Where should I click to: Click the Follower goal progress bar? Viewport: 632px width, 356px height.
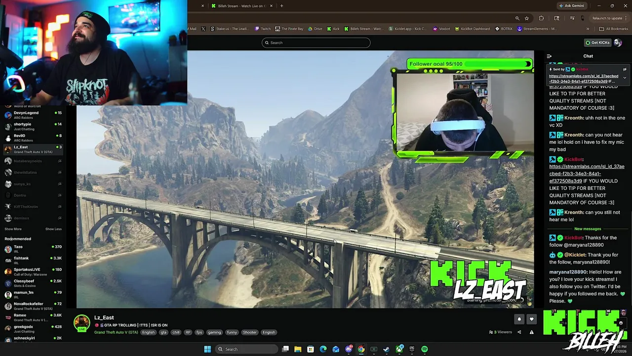click(469, 64)
